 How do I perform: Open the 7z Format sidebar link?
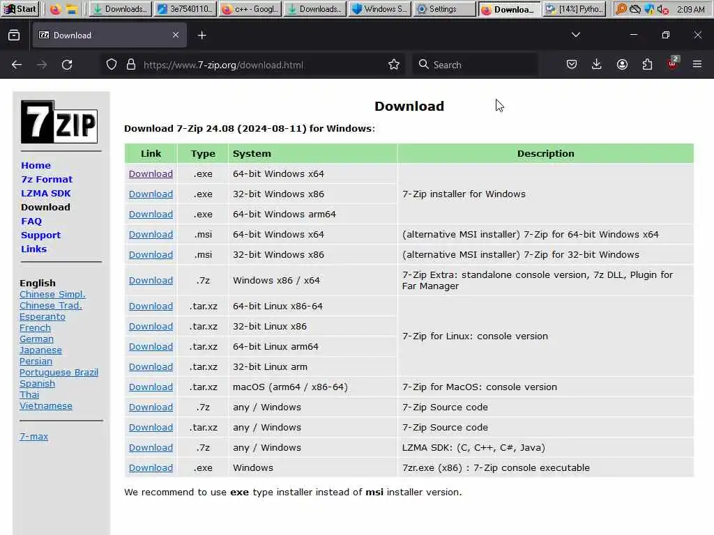point(47,179)
